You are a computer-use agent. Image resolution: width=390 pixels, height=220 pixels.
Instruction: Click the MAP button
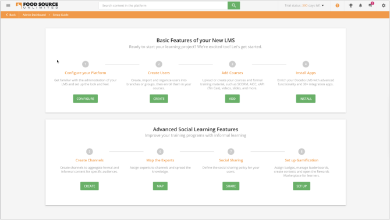160,186
